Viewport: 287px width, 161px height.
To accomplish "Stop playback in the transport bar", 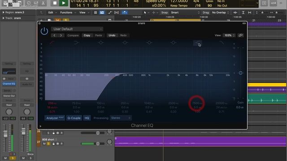I will [x=55, y=3].
